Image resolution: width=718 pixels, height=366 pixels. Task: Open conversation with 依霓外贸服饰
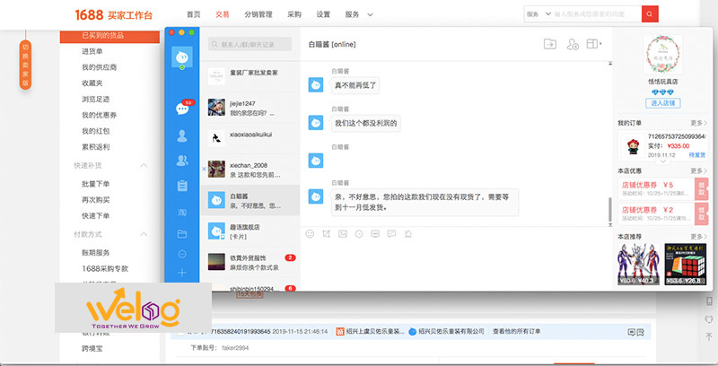pyautogui.click(x=250, y=262)
